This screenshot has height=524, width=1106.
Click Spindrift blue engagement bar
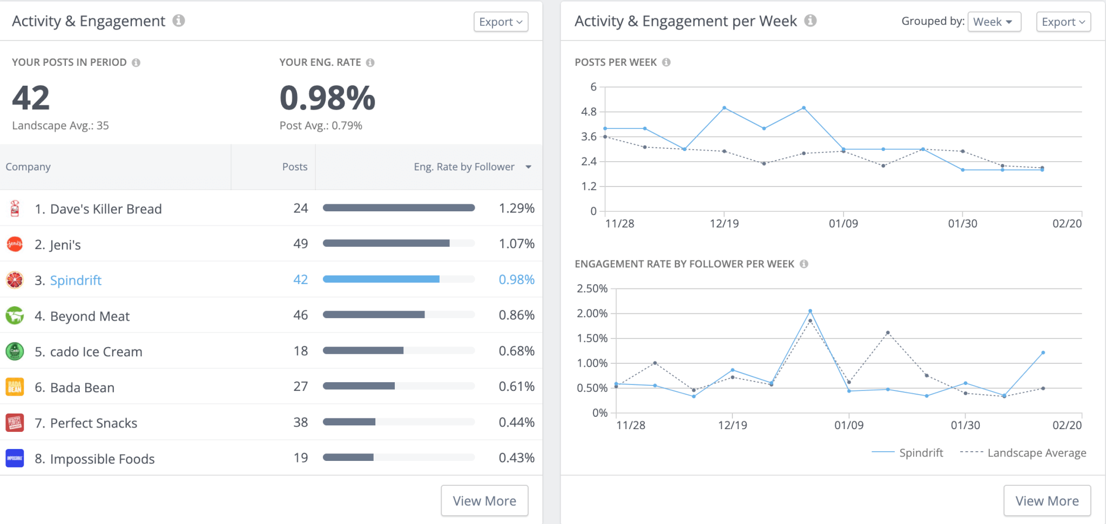[x=381, y=279]
